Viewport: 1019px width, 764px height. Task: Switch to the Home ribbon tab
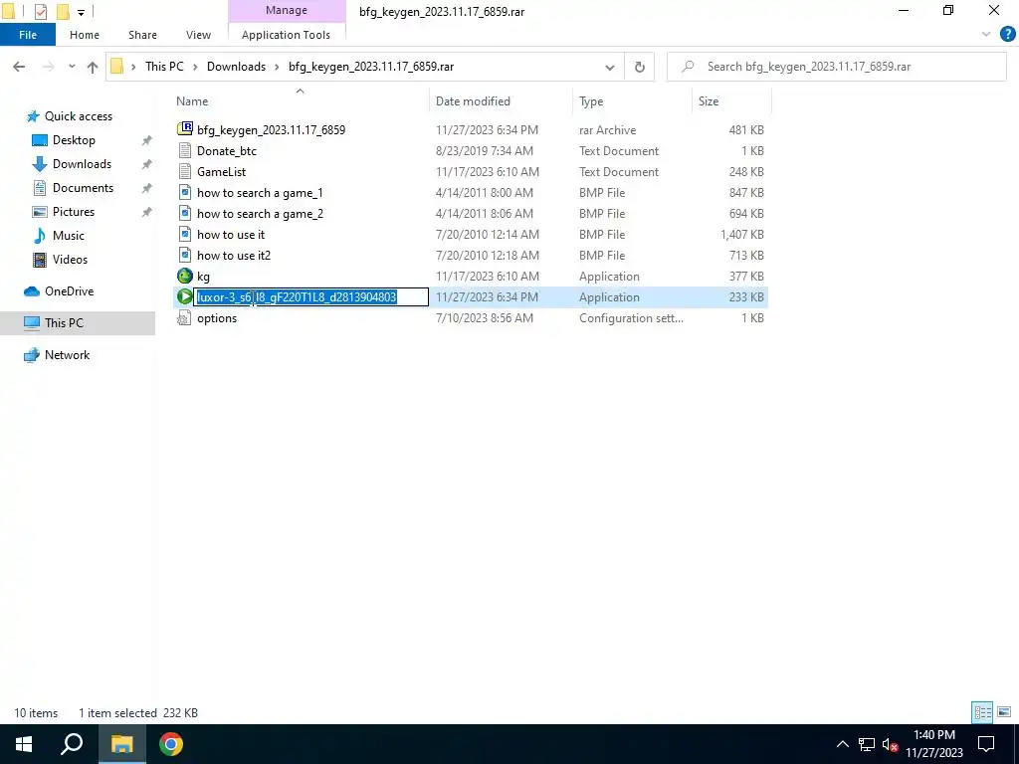[85, 35]
